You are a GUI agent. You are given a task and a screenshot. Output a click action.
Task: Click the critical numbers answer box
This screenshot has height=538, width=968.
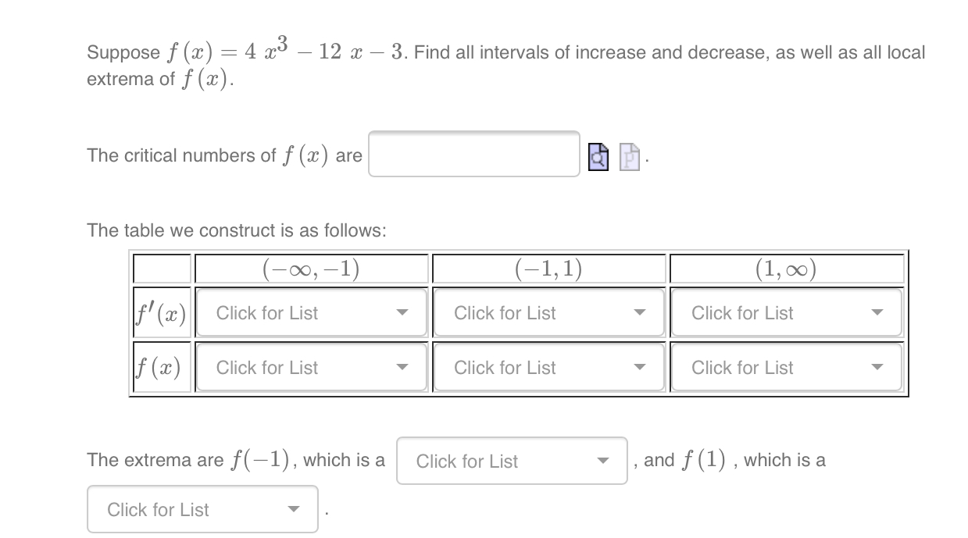coord(473,155)
